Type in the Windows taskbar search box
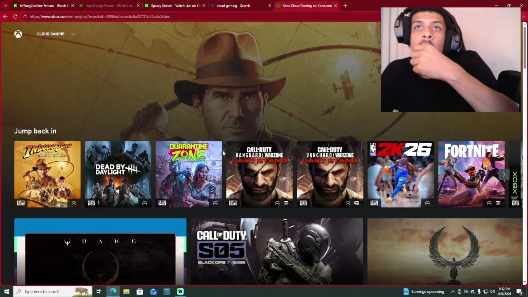Viewport: 528px width, 297px height. tap(52, 292)
